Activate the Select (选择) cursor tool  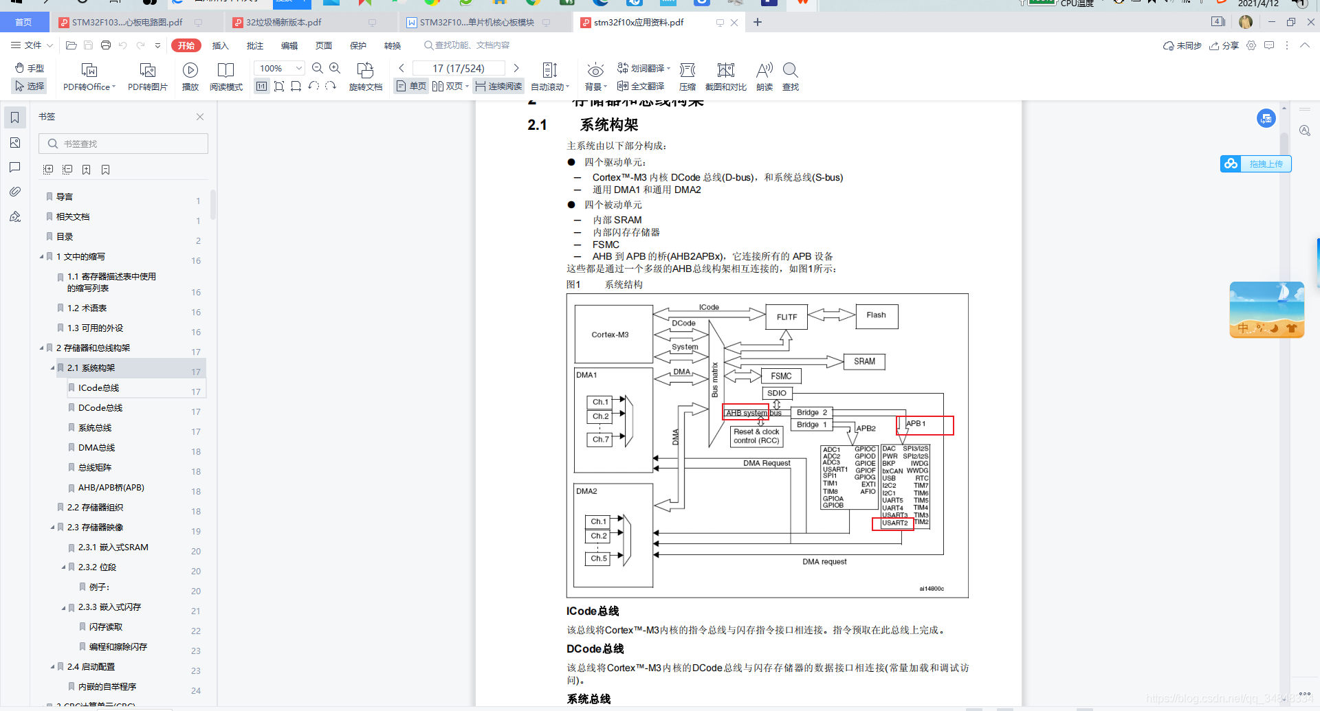click(30, 86)
